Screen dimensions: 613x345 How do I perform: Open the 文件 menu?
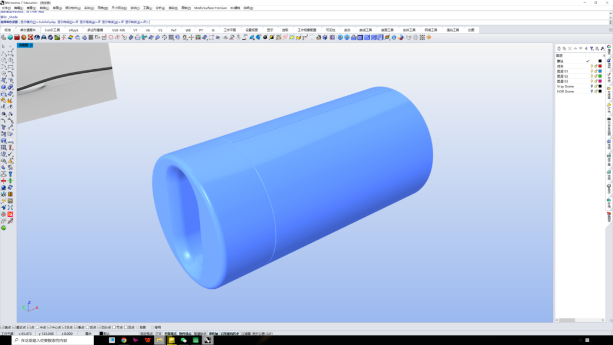(6, 8)
